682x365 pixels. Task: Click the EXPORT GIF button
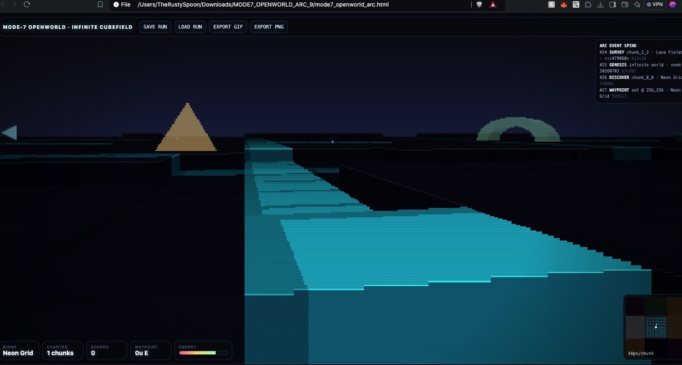pyautogui.click(x=228, y=27)
